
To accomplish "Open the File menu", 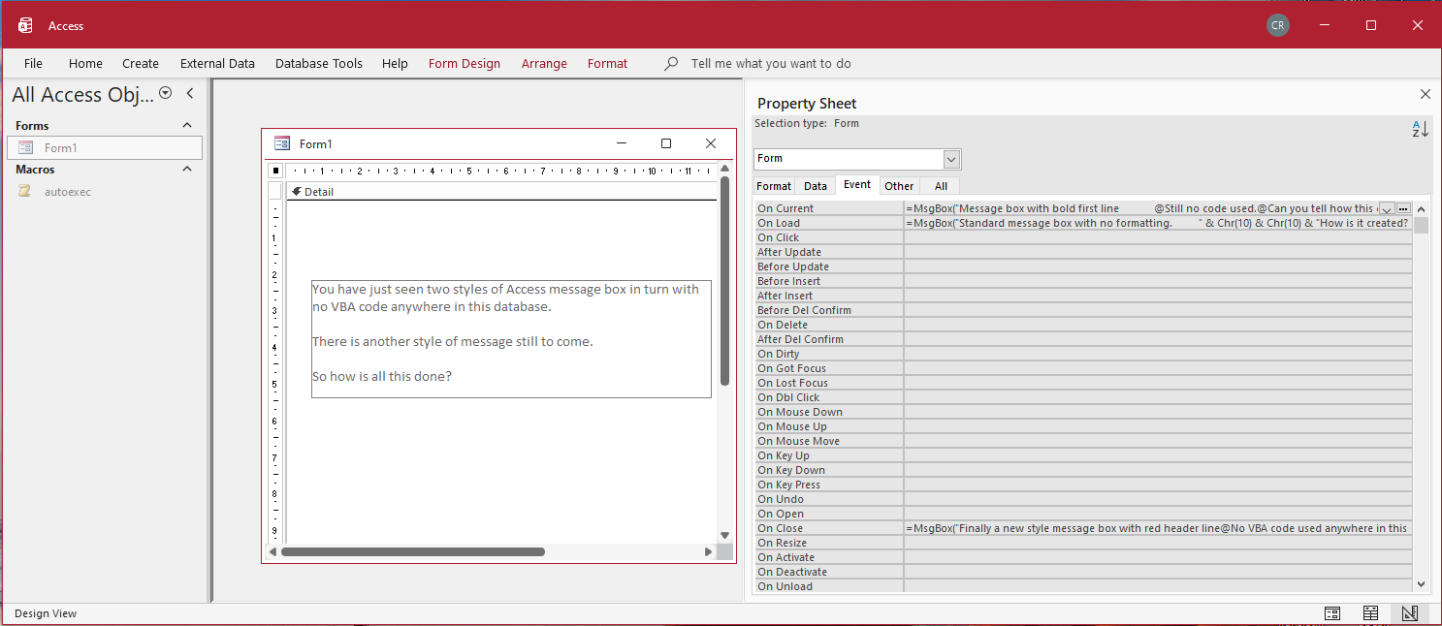I will coord(33,64).
